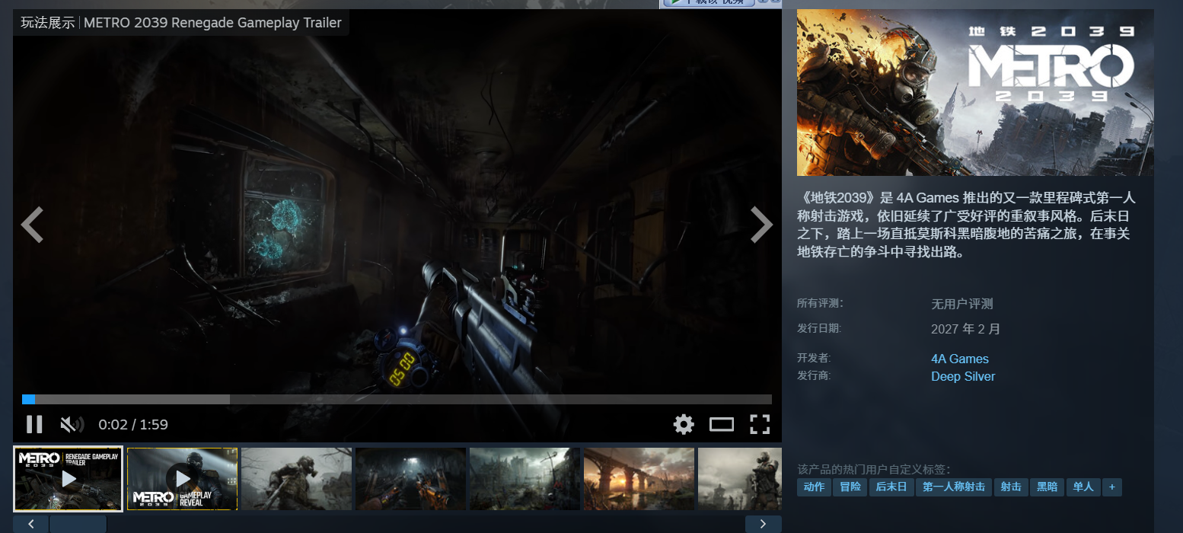The width and height of the screenshot is (1183, 533).
Task: Open sunset bridge screenshot thumbnail
Action: (x=639, y=478)
